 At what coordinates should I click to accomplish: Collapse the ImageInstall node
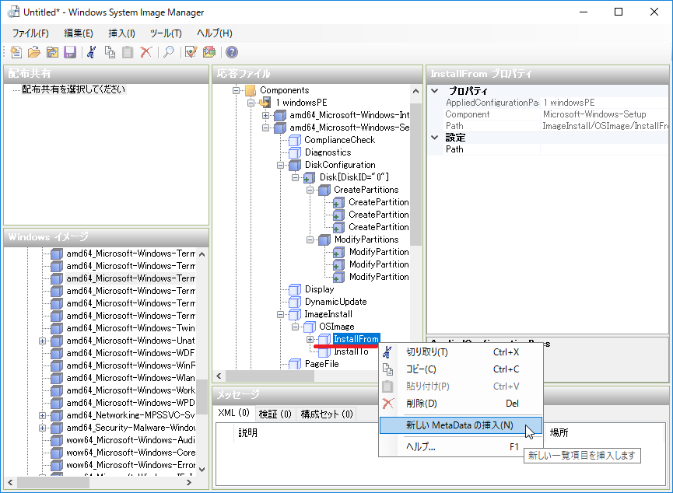pos(280,314)
